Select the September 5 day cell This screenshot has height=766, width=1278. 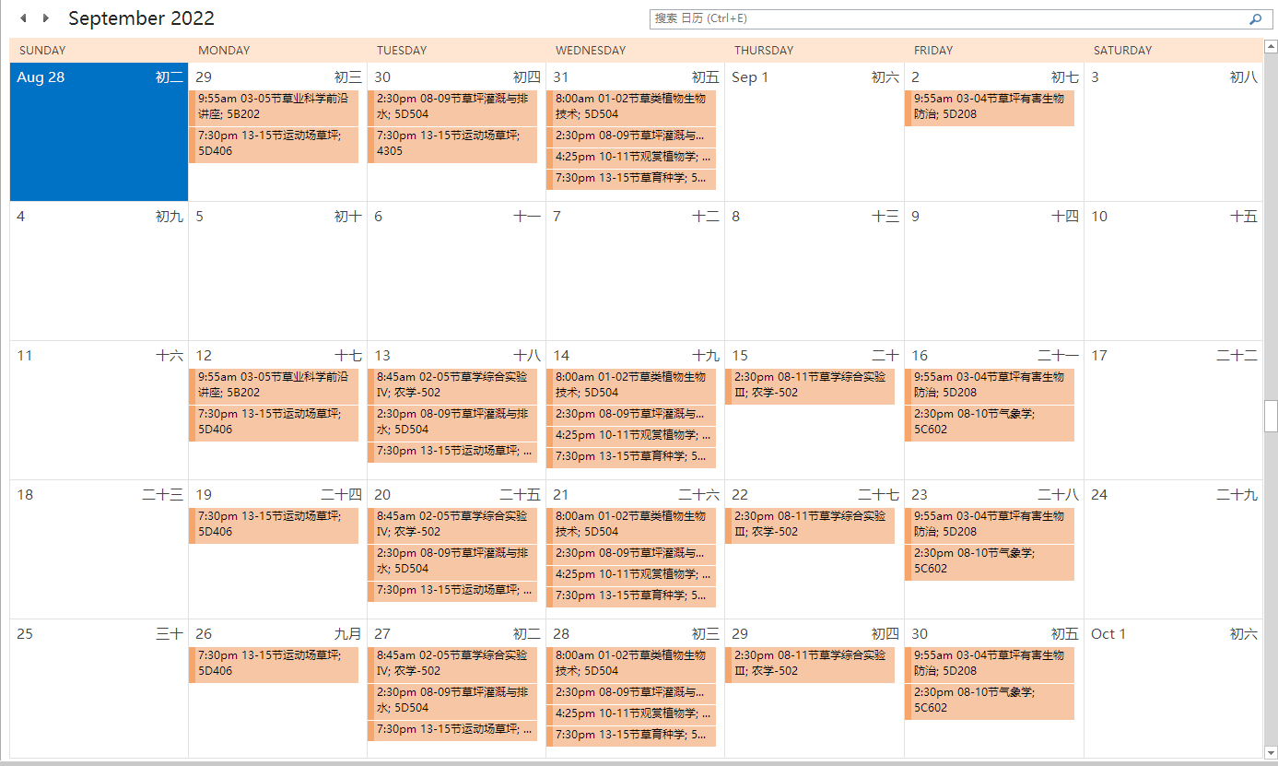277,271
